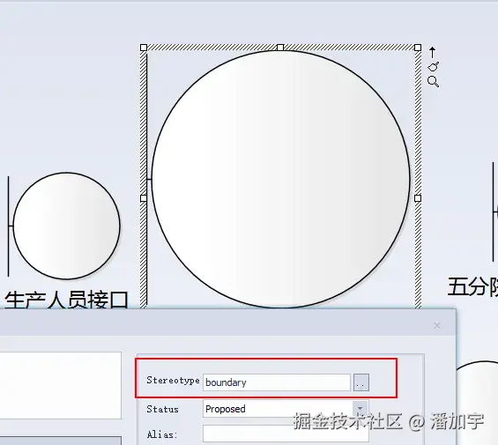498x445 pixels.
Task: Select the small 生产人员接口 boundary circle
Action: (x=66, y=226)
